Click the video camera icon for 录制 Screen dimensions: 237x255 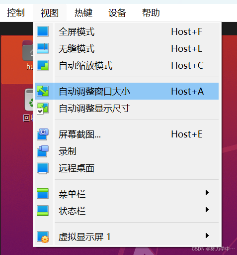[x=43, y=151]
